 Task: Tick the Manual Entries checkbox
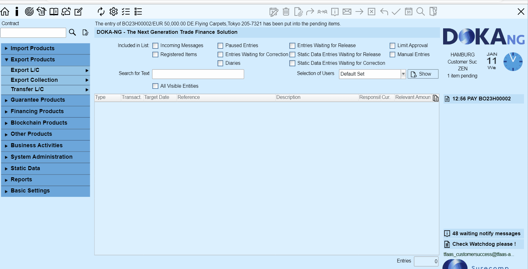[392, 55]
